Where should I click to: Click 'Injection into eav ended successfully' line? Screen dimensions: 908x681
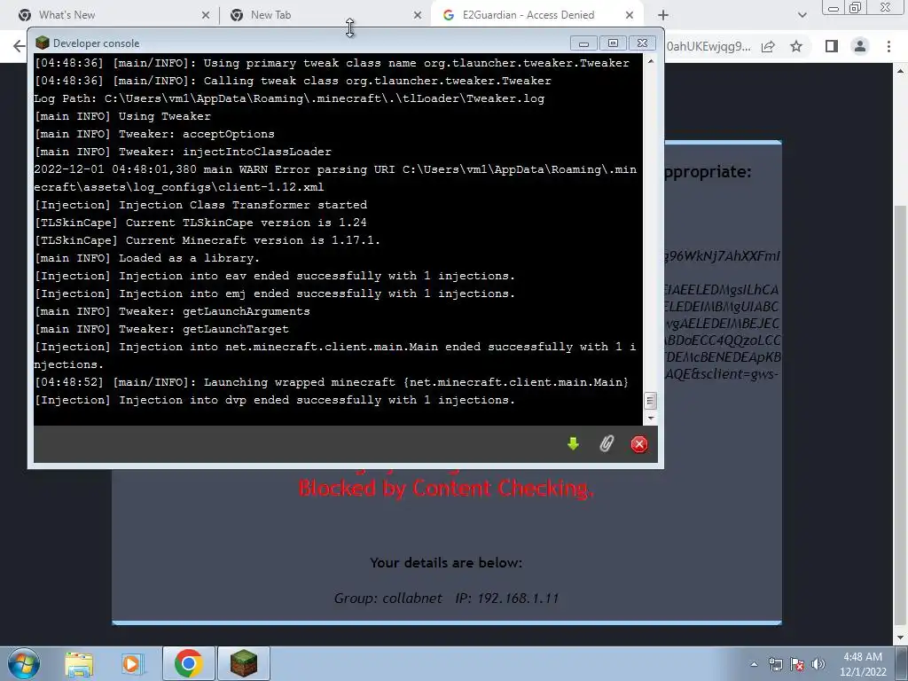click(x=275, y=277)
